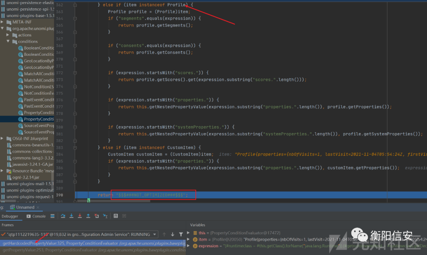Screen dimensions: 427x255
Task: Switch to the Console tab
Action: click(x=36, y=216)
